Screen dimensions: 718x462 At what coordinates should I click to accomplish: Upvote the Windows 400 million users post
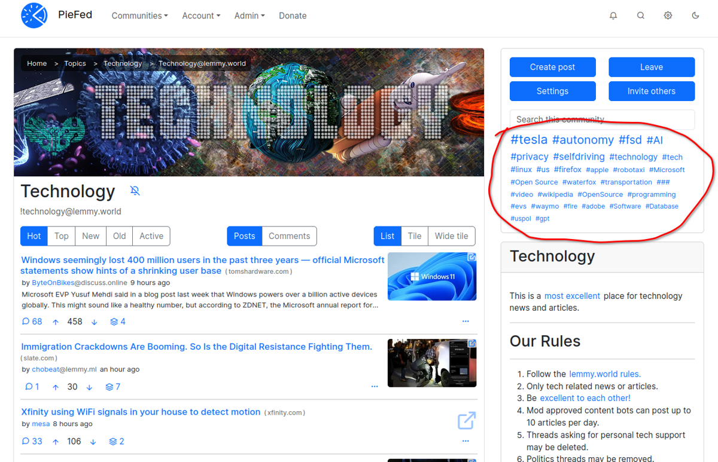[54, 322]
